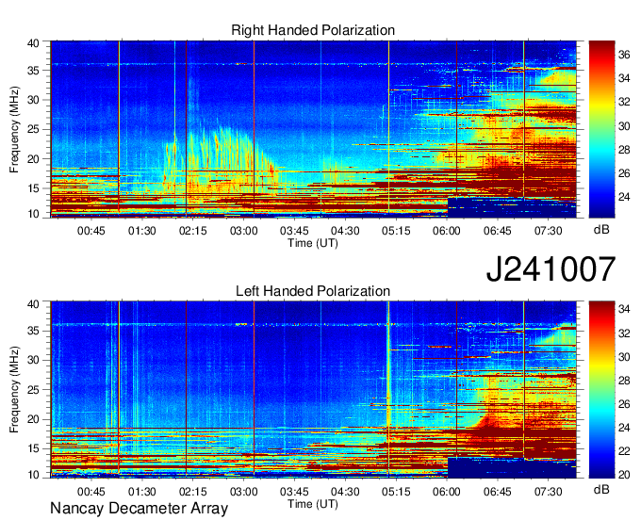Click the 03:00 tick under Left Handed plot
641x520 pixels.
tap(243, 492)
